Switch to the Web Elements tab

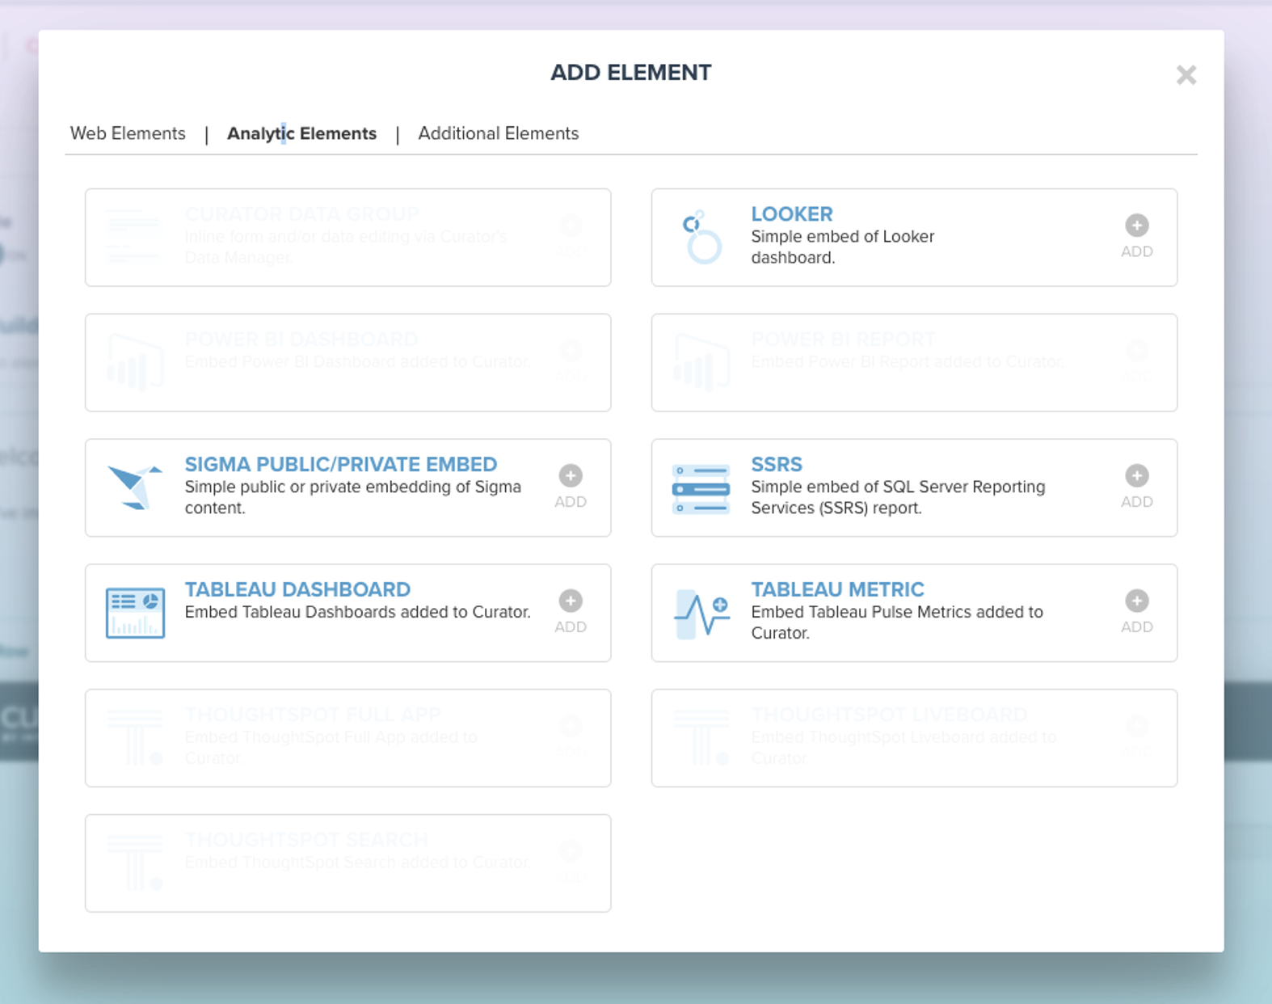pyautogui.click(x=128, y=133)
